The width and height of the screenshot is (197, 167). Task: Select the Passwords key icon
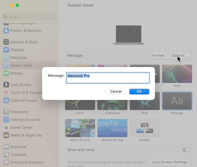click(6, 112)
